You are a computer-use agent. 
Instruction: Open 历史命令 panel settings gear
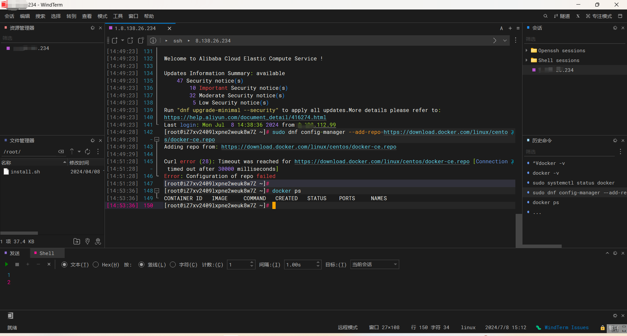point(615,140)
